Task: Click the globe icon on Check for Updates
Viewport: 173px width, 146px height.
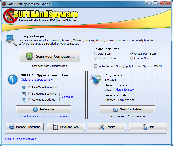Action: (x=115, y=109)
